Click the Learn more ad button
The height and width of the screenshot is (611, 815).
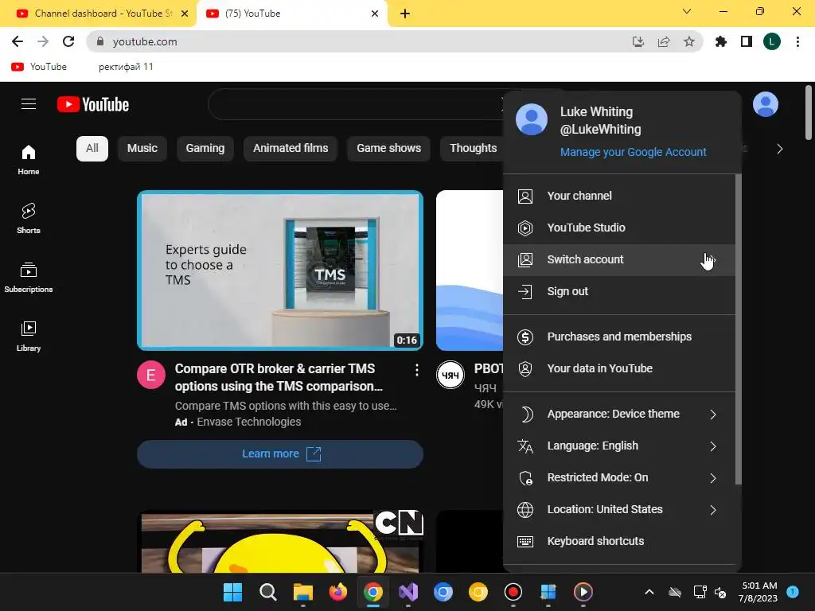pos(280,454)
